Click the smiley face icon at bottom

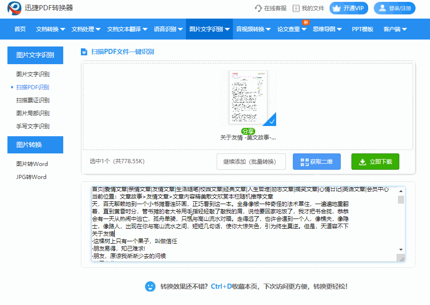click(x=150, y=286)
